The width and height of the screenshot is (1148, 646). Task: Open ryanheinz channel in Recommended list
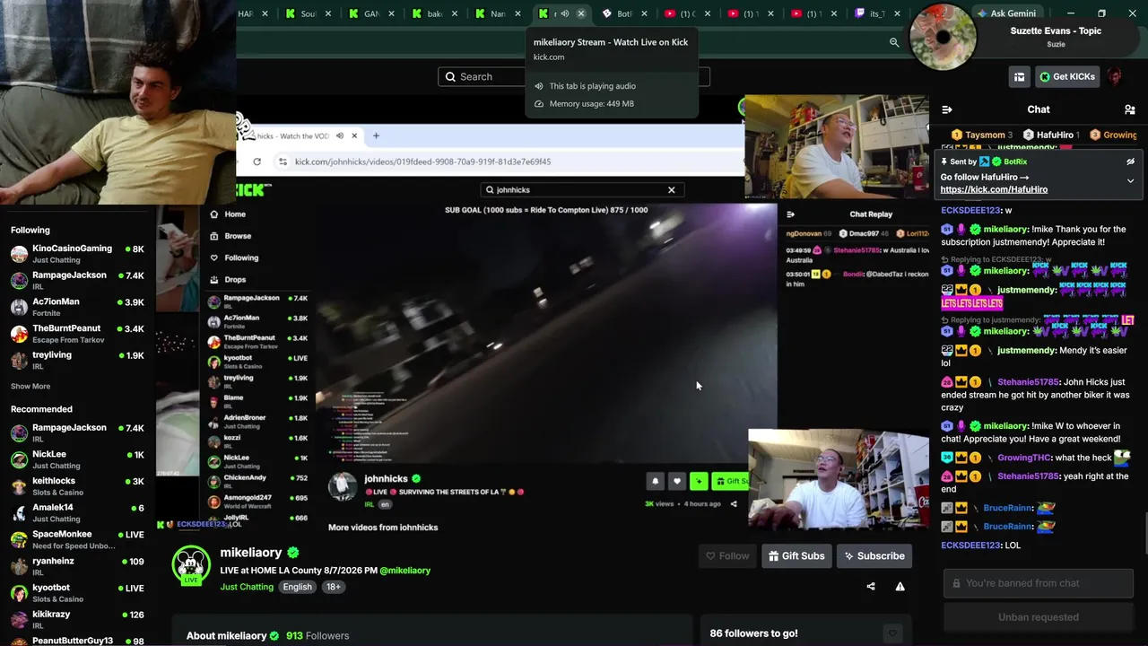(77, 566)
